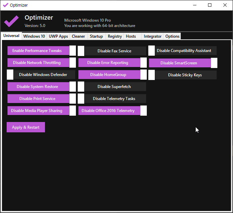Minimize the Optimizer window
This screenshot has height=213, width=233.
tap(195, 5)
